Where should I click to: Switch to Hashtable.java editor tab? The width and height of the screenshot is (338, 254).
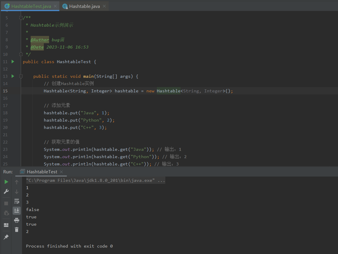click(x=84, y=6)
